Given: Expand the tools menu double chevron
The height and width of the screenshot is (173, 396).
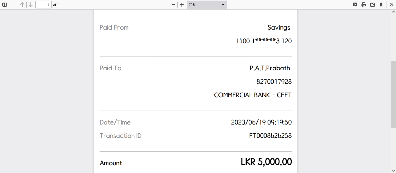Looking at the screenshot, I should (x=391, y=5).
